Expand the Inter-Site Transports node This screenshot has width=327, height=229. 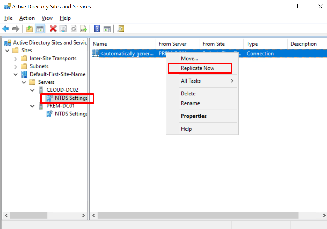tap(16, 59)
